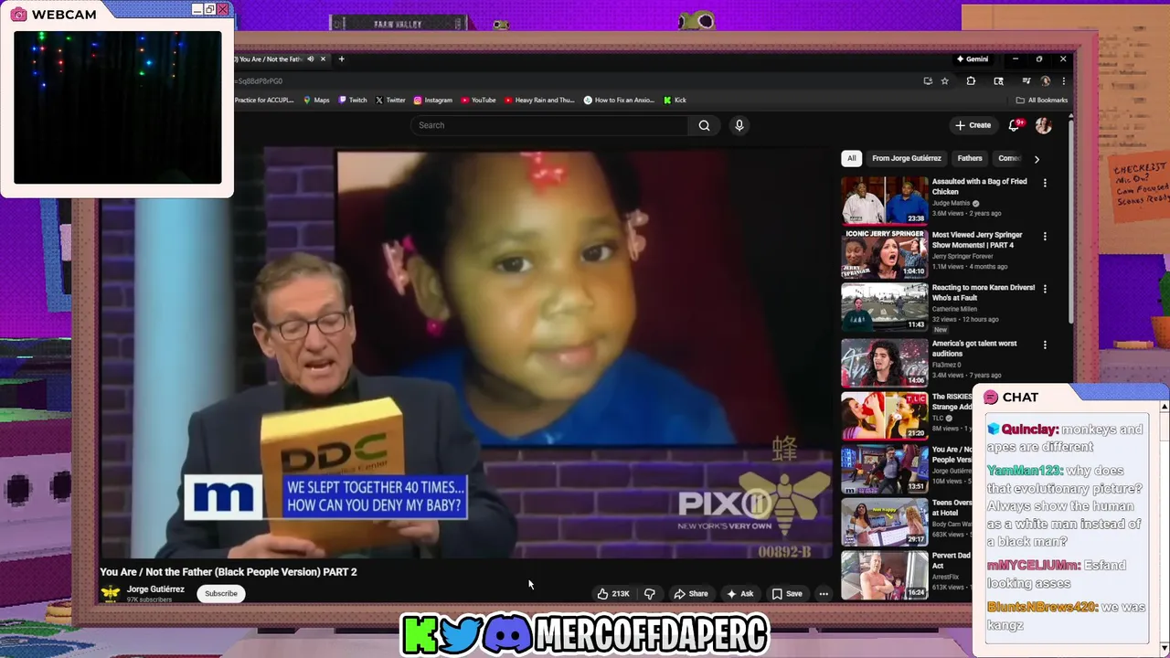Click the chat overlay scroll-up arrow
1170x658 pixels.
coord(1164,406)
